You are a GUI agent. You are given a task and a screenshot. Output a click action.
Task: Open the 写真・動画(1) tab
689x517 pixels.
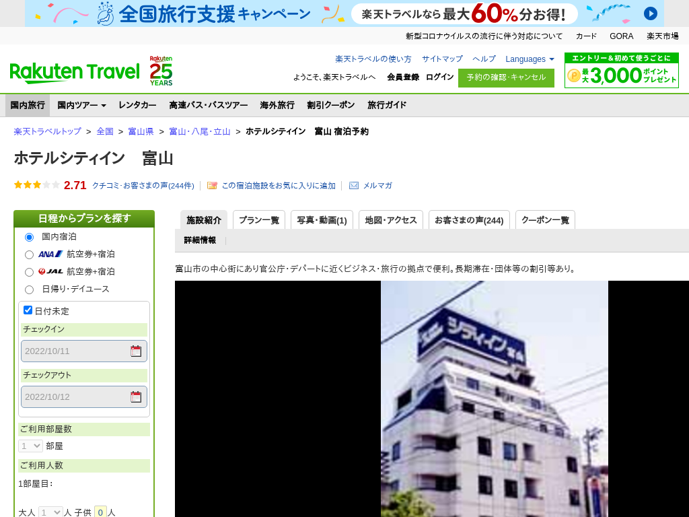coord(322,220)
